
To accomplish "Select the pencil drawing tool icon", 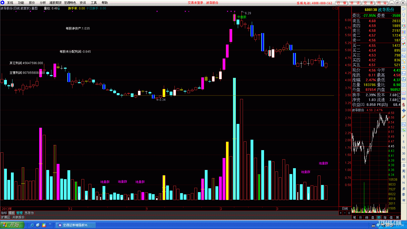I will coord(404,116).
